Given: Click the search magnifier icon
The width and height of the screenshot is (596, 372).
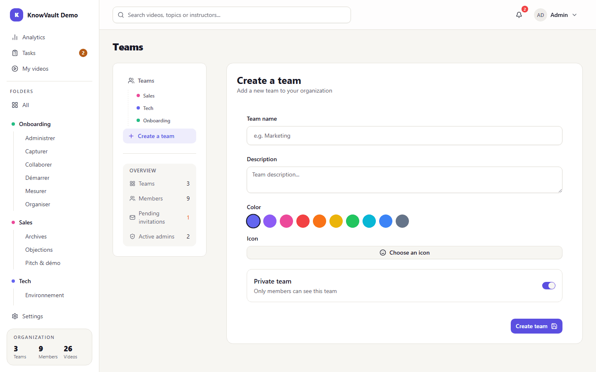Looking at the screenshot, I should pyautogui.click(x=121, y=15).
